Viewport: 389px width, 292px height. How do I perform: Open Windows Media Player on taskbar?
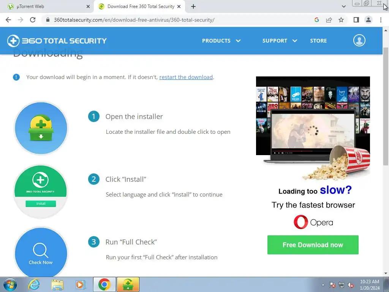[x=81, y=284]
